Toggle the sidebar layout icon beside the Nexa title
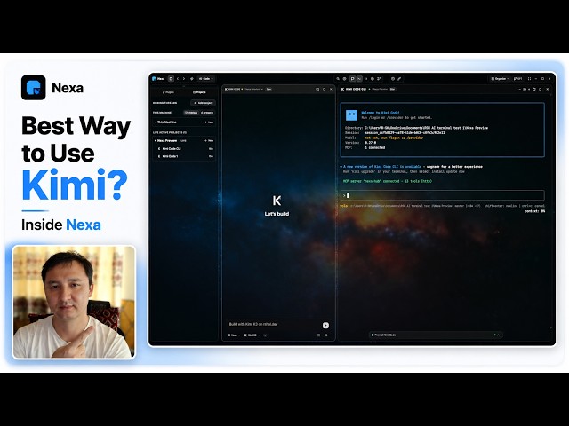Image resolution: width=569 pixels, height=426 pixels. (171, 79)
